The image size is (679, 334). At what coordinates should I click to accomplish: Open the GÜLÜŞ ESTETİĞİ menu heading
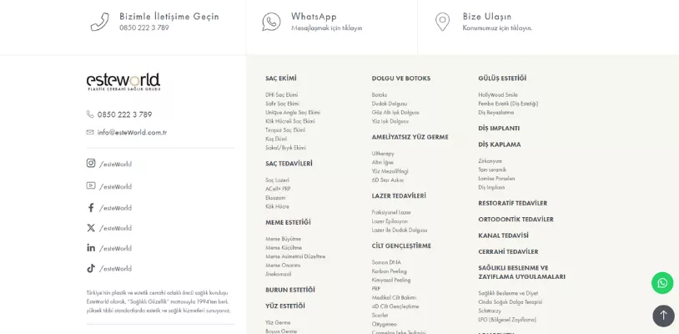[502, 78]
